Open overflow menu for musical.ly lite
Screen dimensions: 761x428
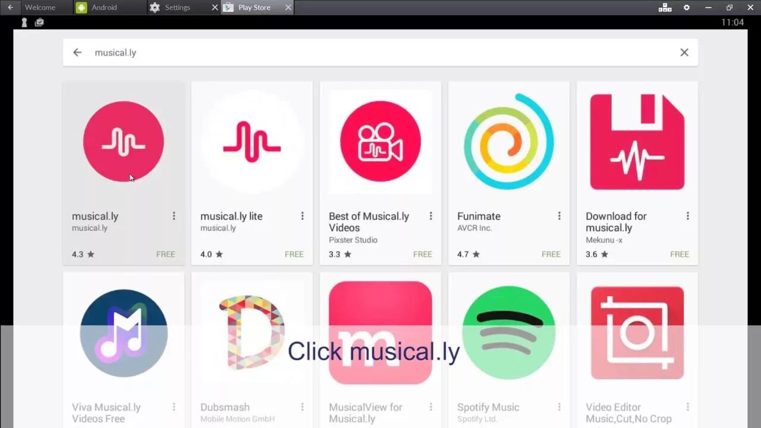coord(302,216)
